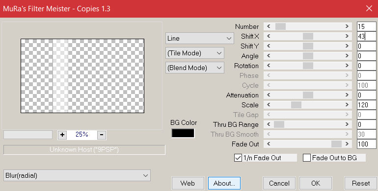Enable the Fade Out to BG checkbox

[307, 158]
